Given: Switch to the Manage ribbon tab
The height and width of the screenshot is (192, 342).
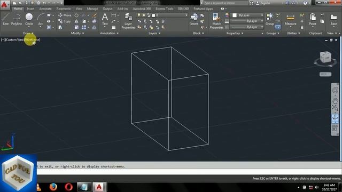Looking at the screenshot, I should click(x=92, y=9).
